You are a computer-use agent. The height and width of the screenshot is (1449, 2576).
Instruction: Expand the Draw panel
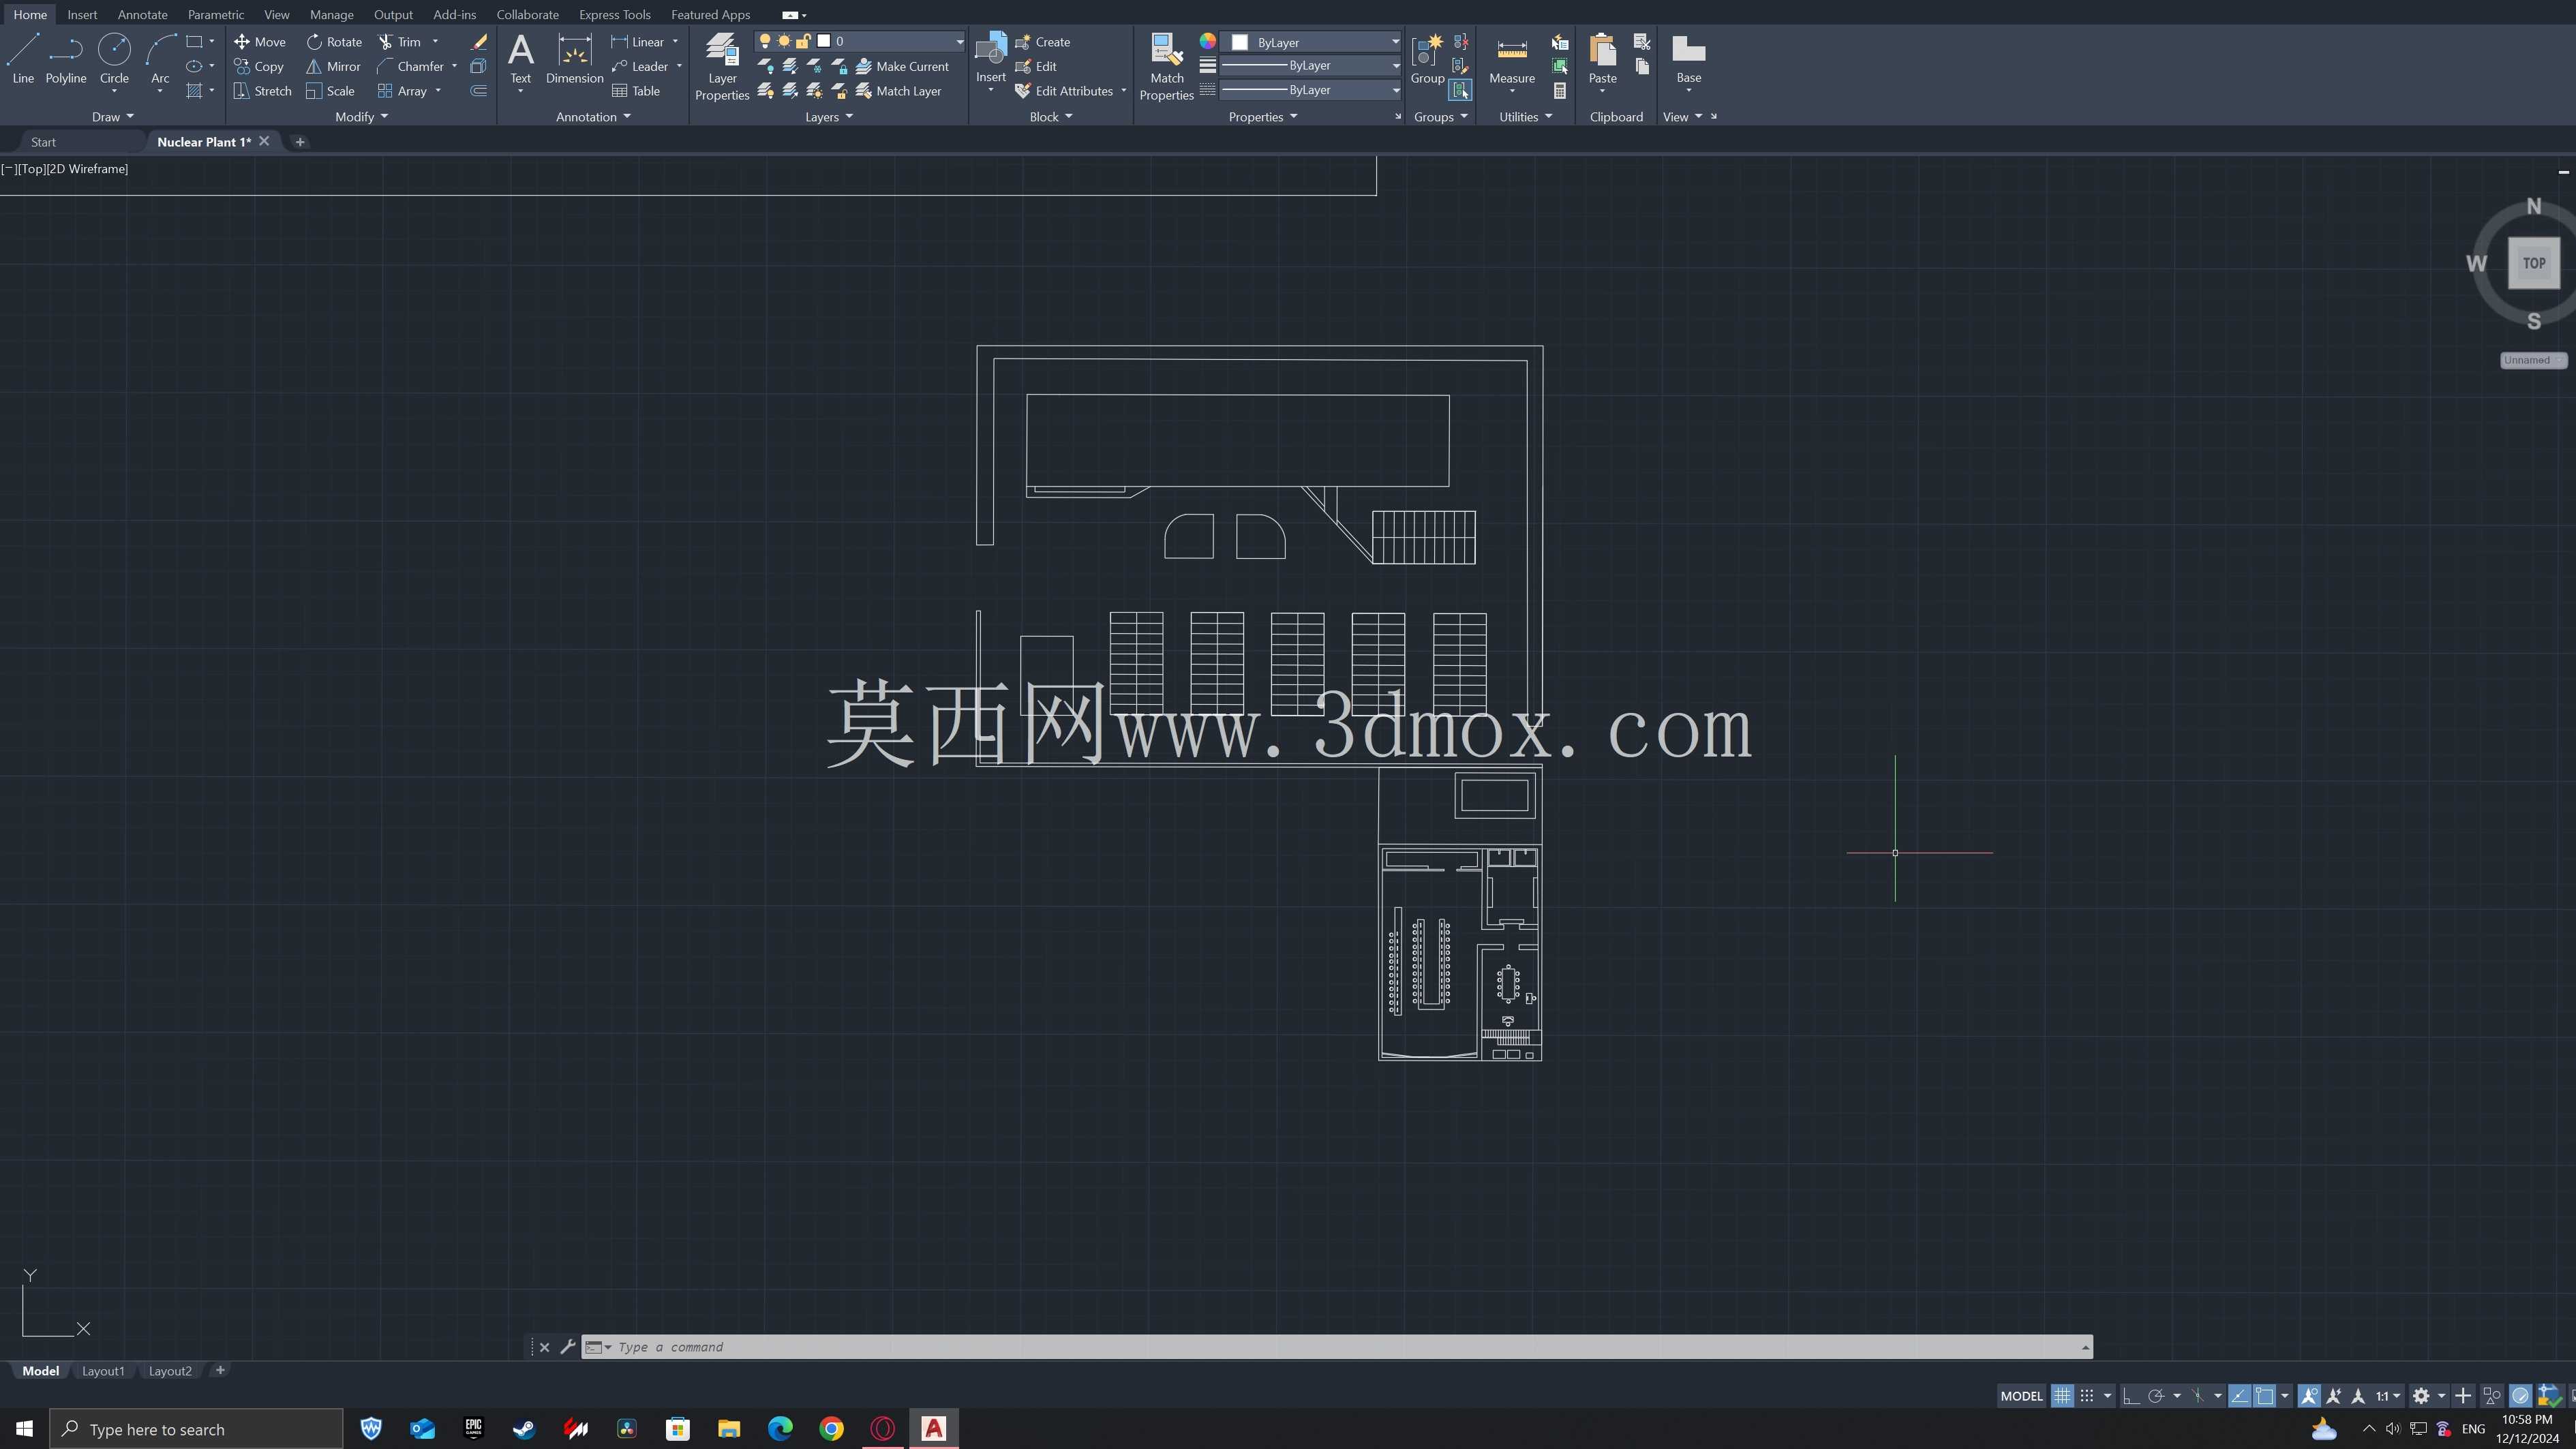coord(112,117)
